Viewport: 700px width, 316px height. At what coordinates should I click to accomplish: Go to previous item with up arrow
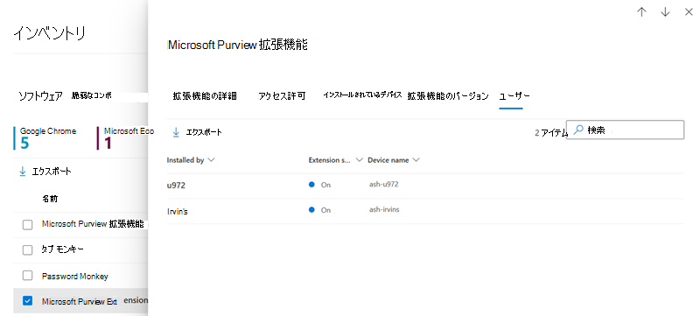click(641, 12)
